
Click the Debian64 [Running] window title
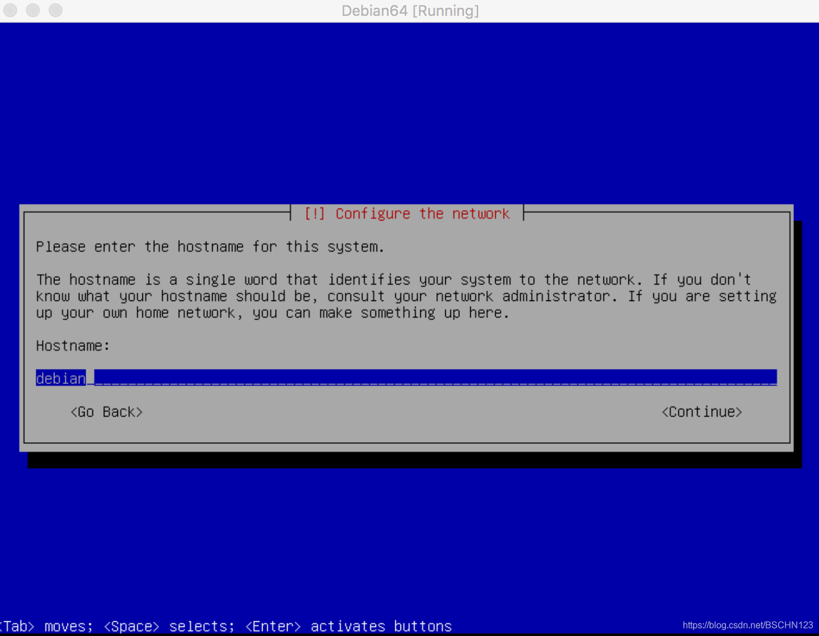click(410, 11)
